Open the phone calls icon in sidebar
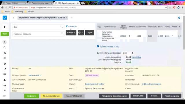The image size is (185, 104). coord(5,69)
